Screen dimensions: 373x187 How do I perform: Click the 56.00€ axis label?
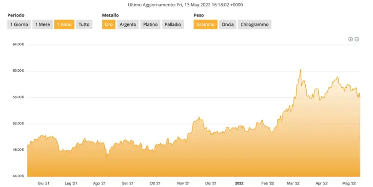coord(19,97)
